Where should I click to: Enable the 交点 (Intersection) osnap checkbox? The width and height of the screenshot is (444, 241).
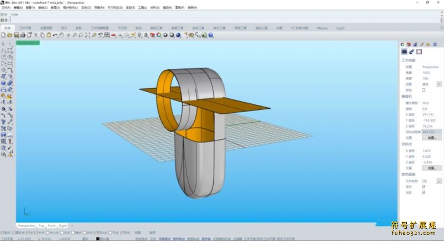[62, 233]
